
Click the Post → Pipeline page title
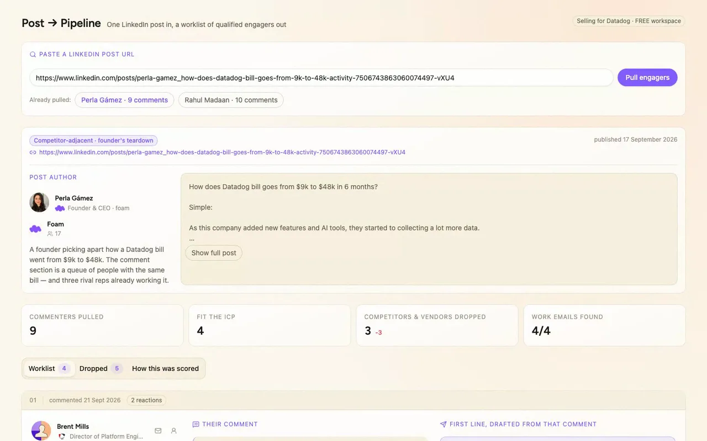(x=61, y=23)
